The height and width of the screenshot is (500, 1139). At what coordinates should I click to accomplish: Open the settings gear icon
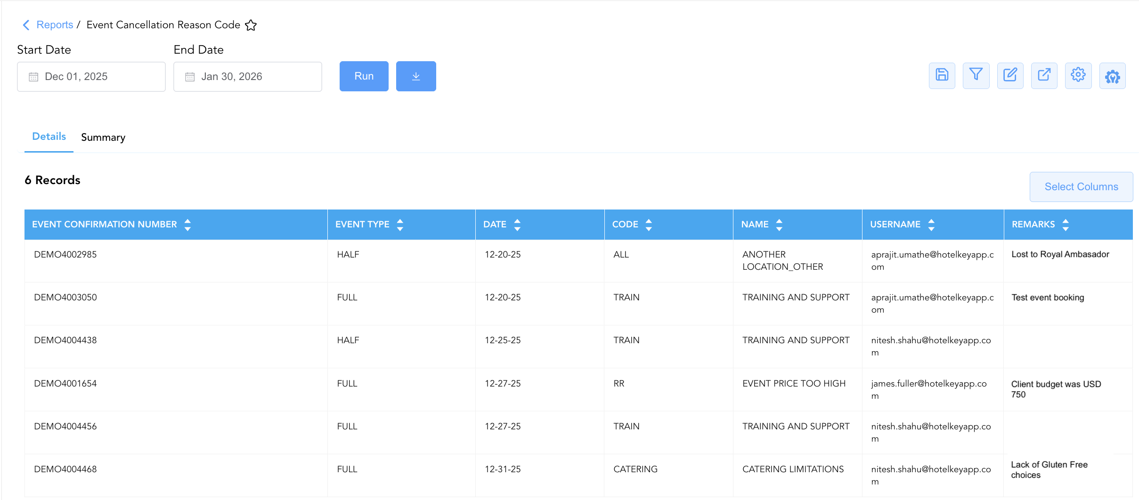pyautogui.click(x=1078, y=75)
